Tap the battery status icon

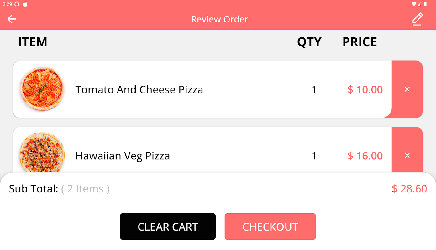point(425,4)
